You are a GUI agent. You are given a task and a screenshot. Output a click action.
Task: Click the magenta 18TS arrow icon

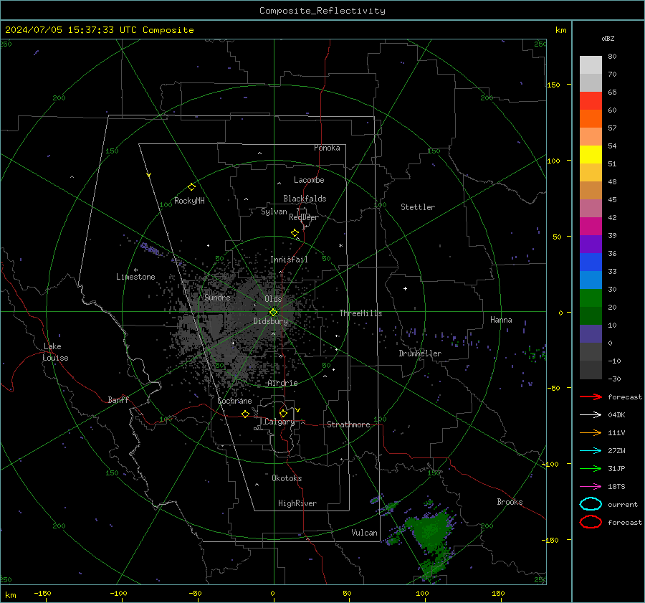point(591,486)
